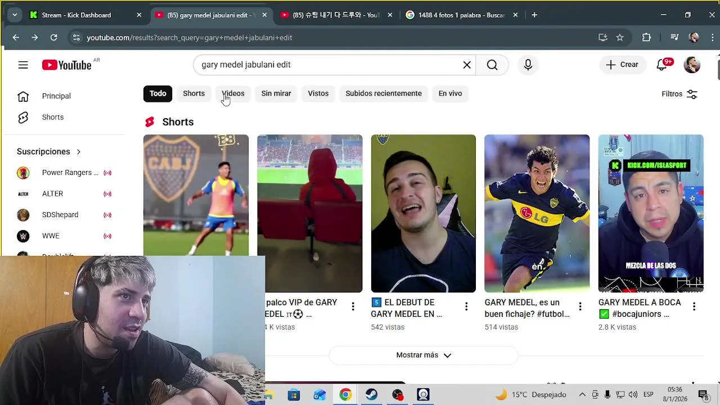This screenshot has height=405, width=720.
Task: Play the KICK.COM/ISLASPORT short thumbnail
Action: coord(651,214)
